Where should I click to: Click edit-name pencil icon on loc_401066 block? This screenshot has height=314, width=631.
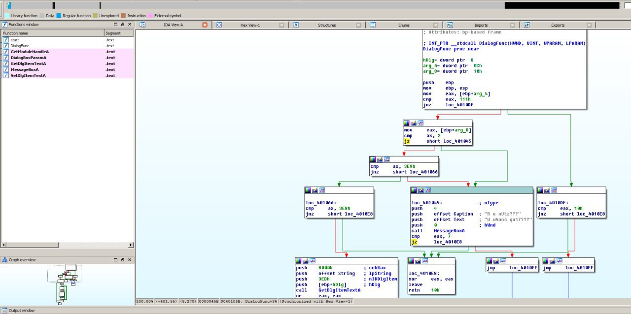pyautogui.click(x=315, y=190)
